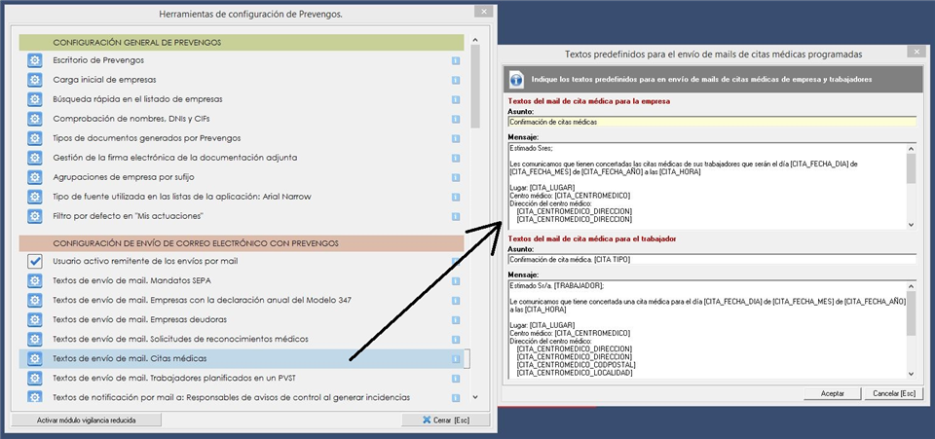Click info icon on Empresas deudoras row

(456, 320)
